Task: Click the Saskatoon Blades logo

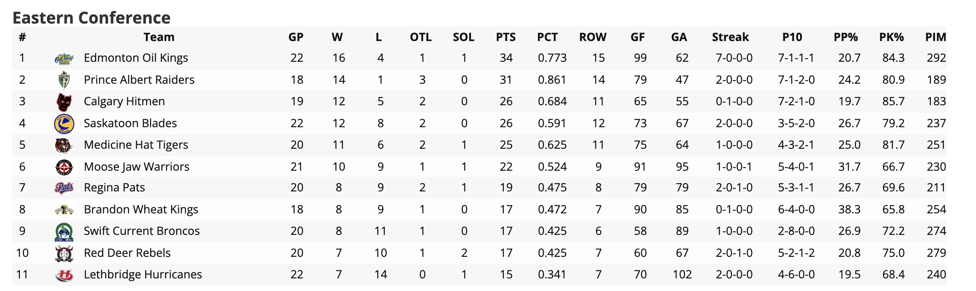Action: [64, 124]
